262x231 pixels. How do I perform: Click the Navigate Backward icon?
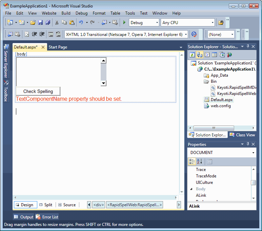pos(104,22)
